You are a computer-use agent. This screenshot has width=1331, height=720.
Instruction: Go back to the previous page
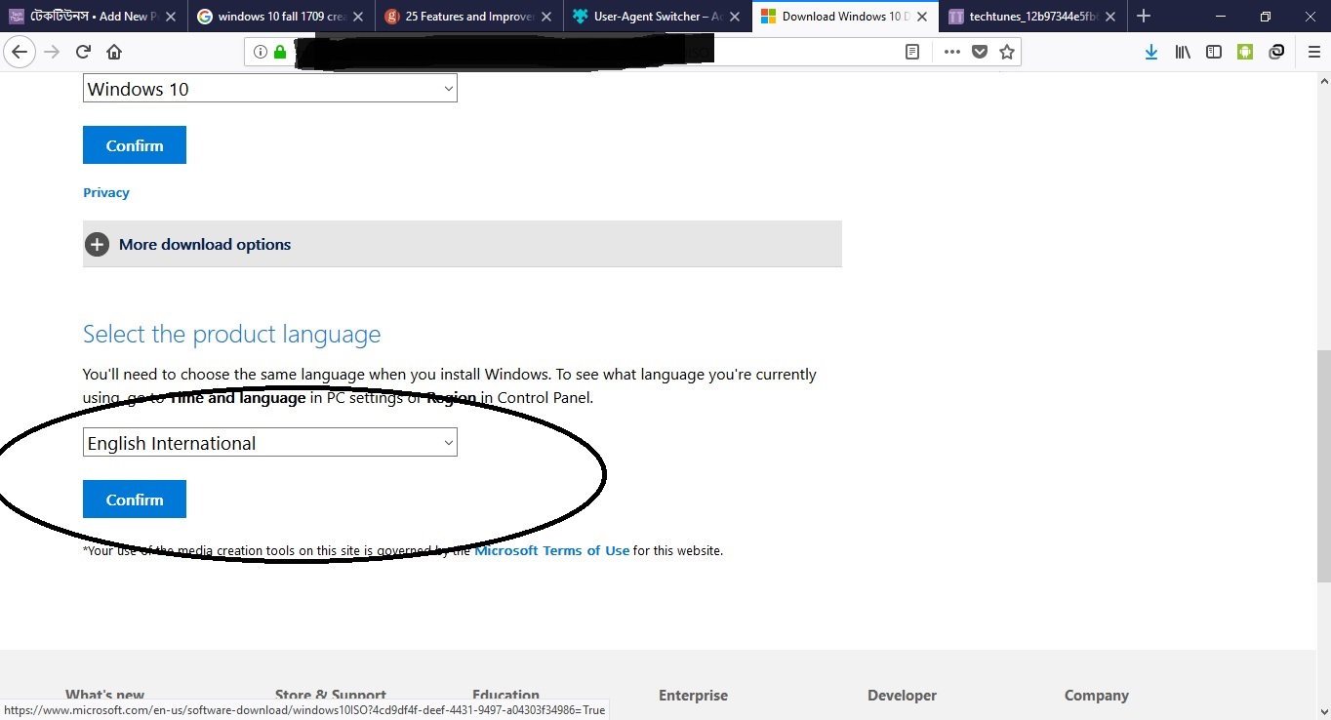click(20, 52)
